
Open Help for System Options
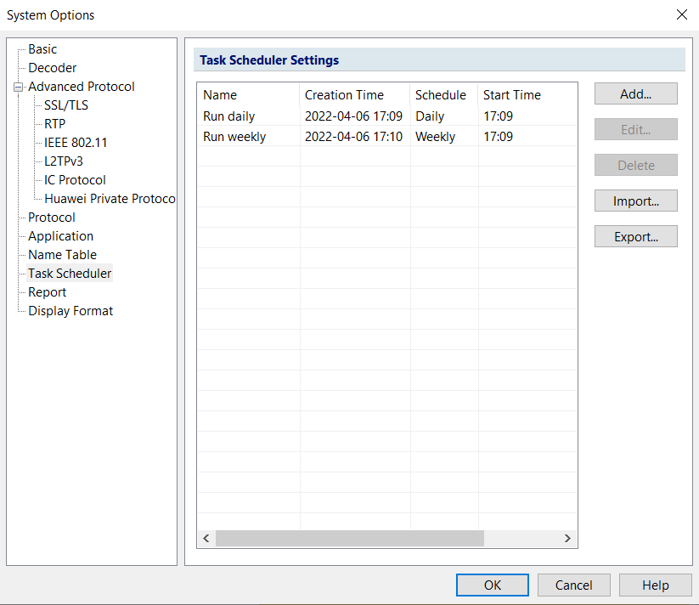coord(656,585)
